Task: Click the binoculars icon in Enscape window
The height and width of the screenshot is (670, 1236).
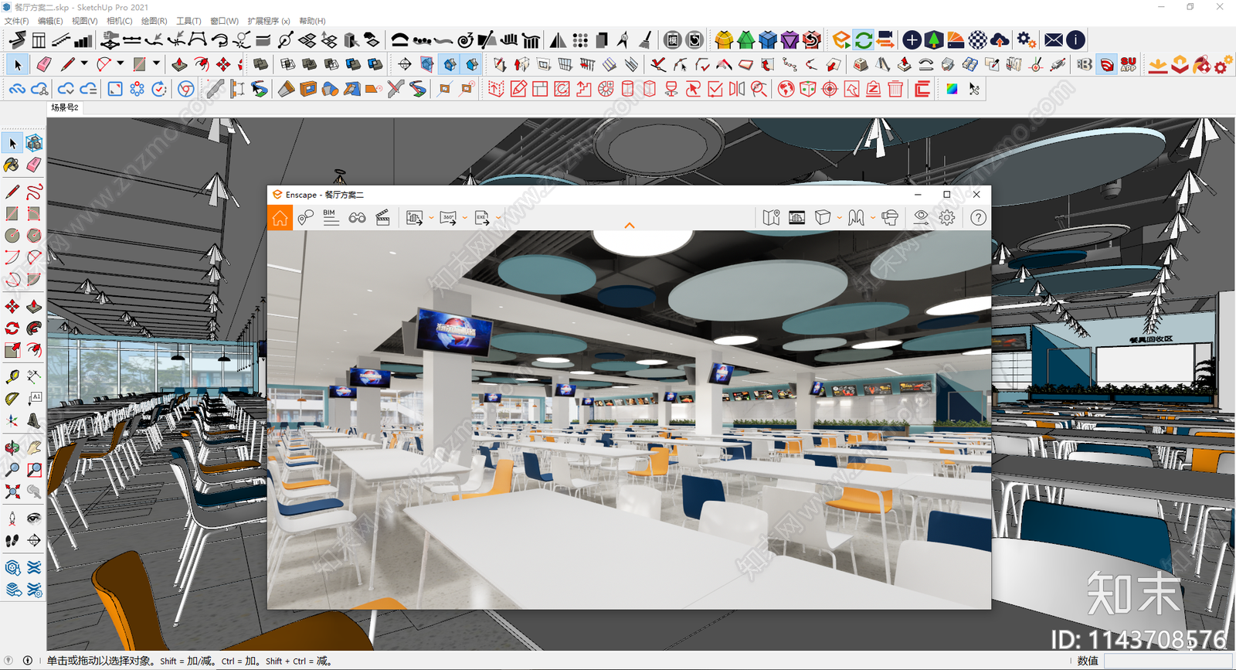Action: click(x=357, y=218)
